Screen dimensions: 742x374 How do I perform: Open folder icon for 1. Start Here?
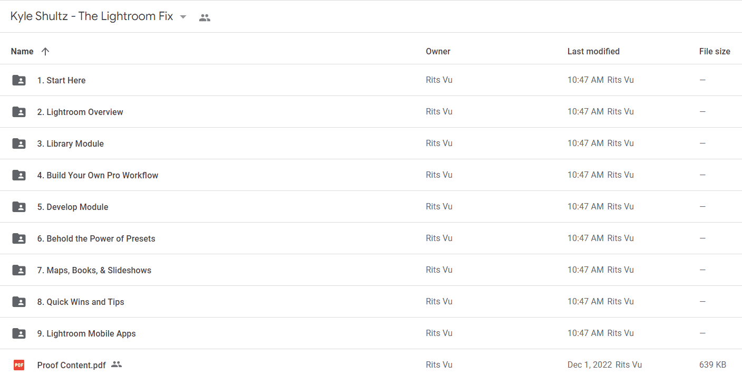tap(19, 80)
